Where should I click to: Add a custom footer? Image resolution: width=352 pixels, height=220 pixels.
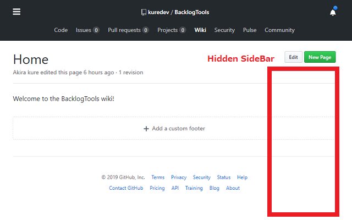click(x=174, y=128)
